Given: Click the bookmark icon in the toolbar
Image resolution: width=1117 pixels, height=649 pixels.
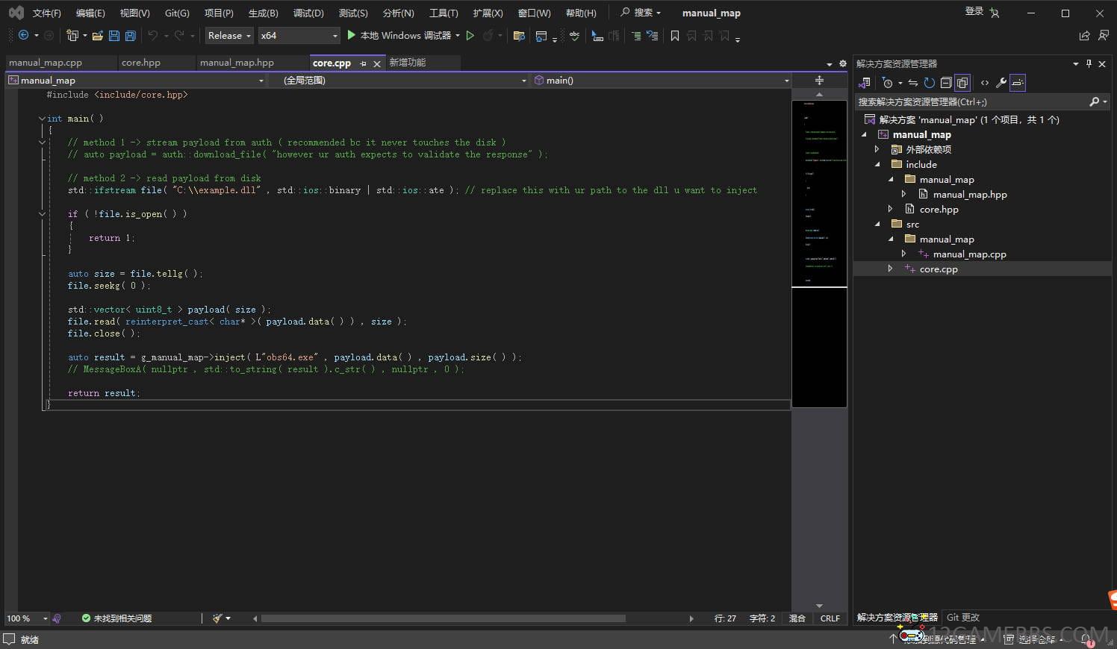Looking at the screenshot, I should coord(675,36).
